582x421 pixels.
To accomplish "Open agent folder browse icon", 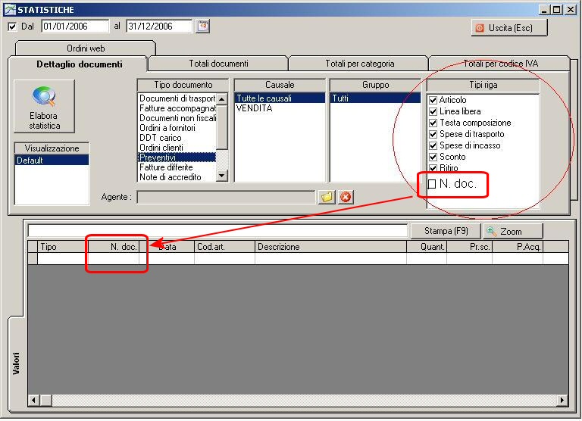I will tap(327, 197).
